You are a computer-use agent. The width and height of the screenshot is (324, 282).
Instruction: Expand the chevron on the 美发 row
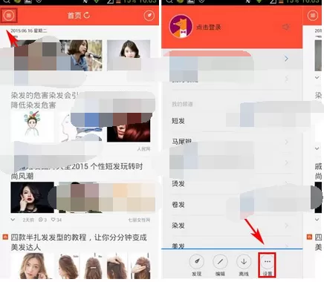[x=287, y=246]
